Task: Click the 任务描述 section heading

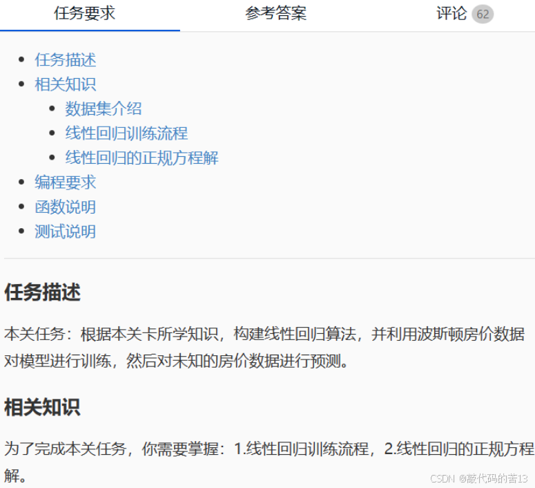Action: [x=42, y=292]
